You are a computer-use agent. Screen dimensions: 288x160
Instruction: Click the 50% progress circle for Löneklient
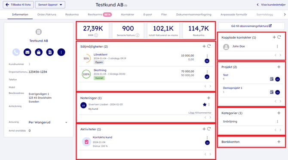tap(86, 58)
